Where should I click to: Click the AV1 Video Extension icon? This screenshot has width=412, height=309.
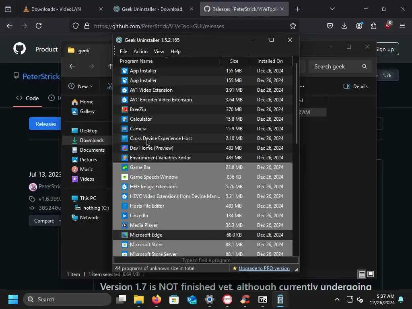click(x=125, y=90)
